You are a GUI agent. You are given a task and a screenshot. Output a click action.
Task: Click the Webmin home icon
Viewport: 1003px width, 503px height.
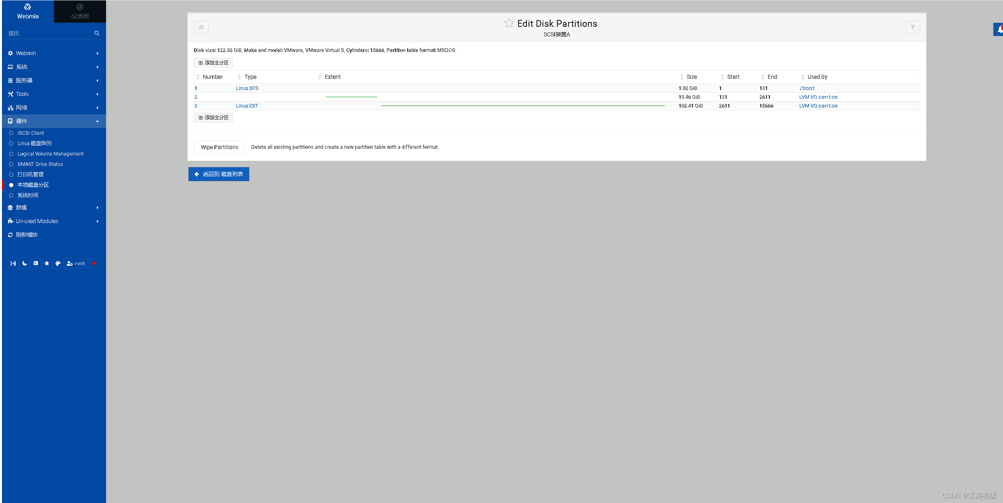(x=26, y=6)
